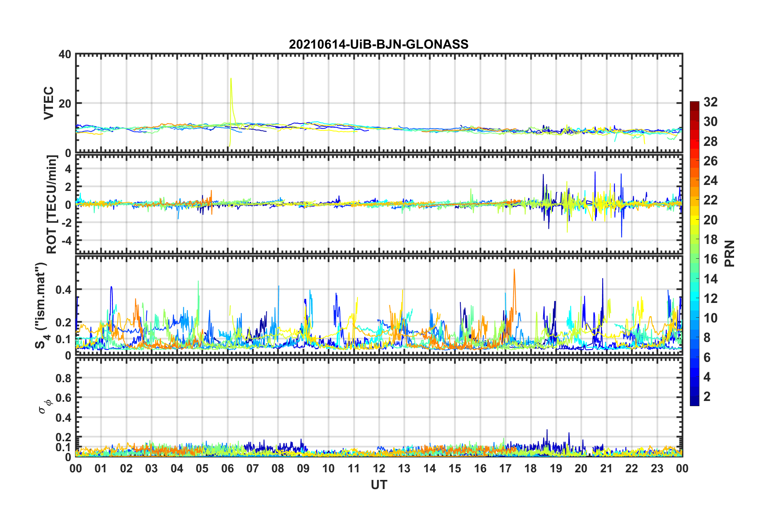
Task: Select the 30 tick label on PRN colorbar
Action: [x=711, y=122]
